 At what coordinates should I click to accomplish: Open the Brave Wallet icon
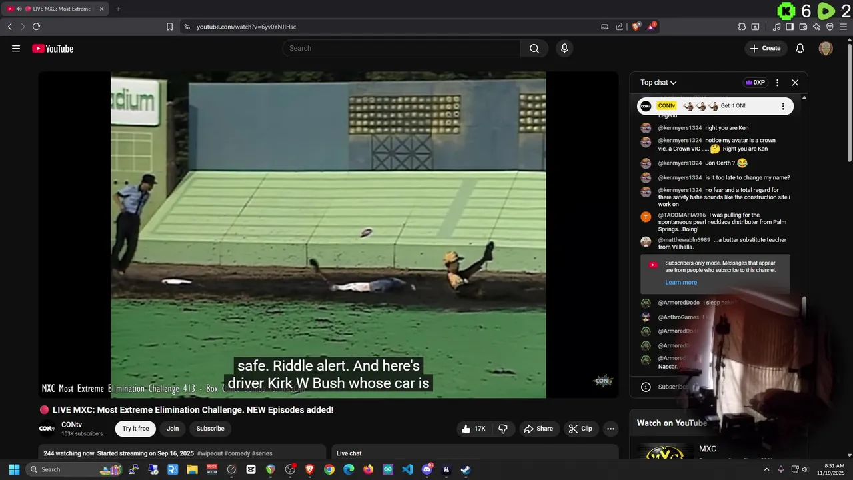tap(803, 27)
